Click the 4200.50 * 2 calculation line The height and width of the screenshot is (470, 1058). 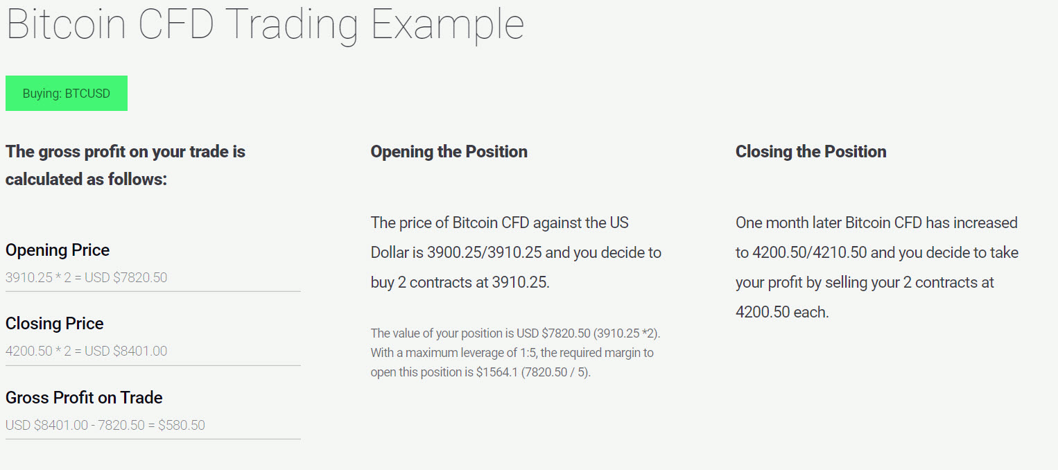click(86, 351)
